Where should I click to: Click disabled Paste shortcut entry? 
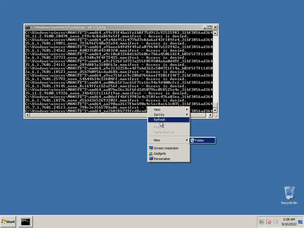(169, 132)
